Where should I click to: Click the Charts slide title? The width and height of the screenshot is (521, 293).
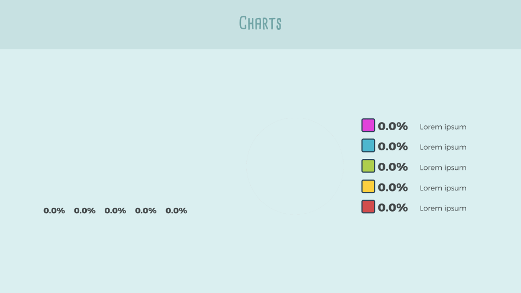260,23
